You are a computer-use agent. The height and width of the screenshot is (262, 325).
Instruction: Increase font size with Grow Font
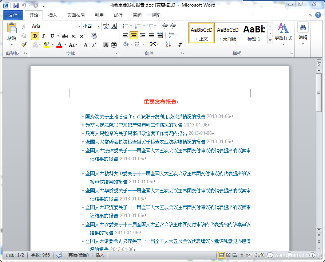click(86, 45)
